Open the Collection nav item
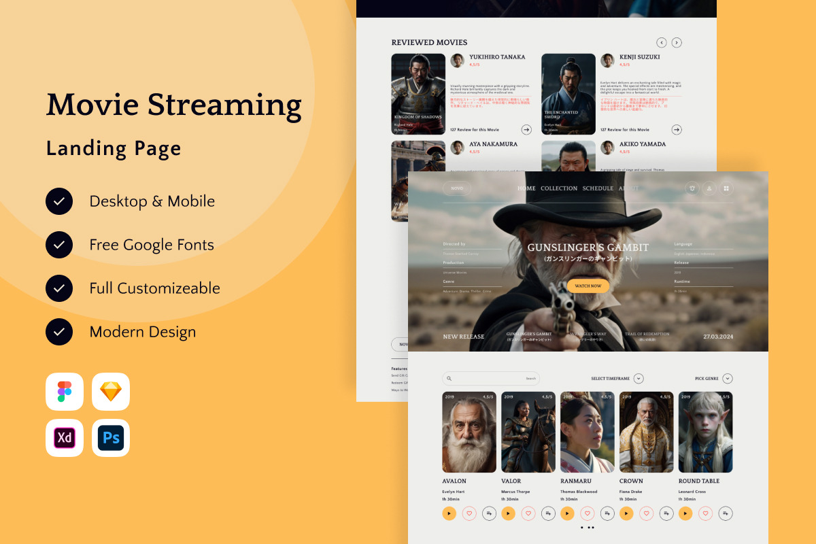Screen dimensions: 816x544 pyautogui.click(x=559, y=188)
